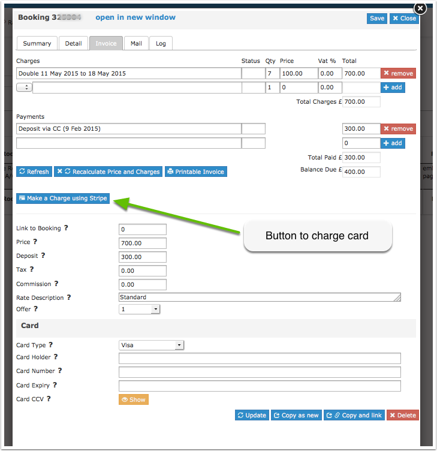This screenshot has width=437, height=451.
Task: Show help for Card Expiry
Action: pos(55,385)
